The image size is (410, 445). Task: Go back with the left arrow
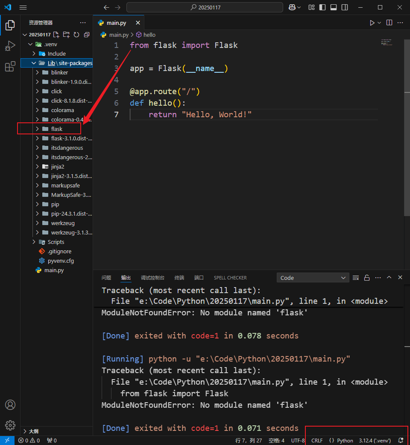tap(106, 7)
